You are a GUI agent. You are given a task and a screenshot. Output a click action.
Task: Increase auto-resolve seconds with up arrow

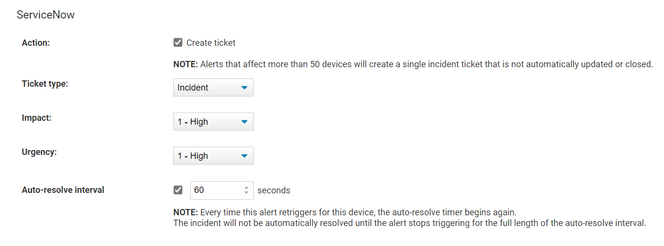[x=246, y=187]
